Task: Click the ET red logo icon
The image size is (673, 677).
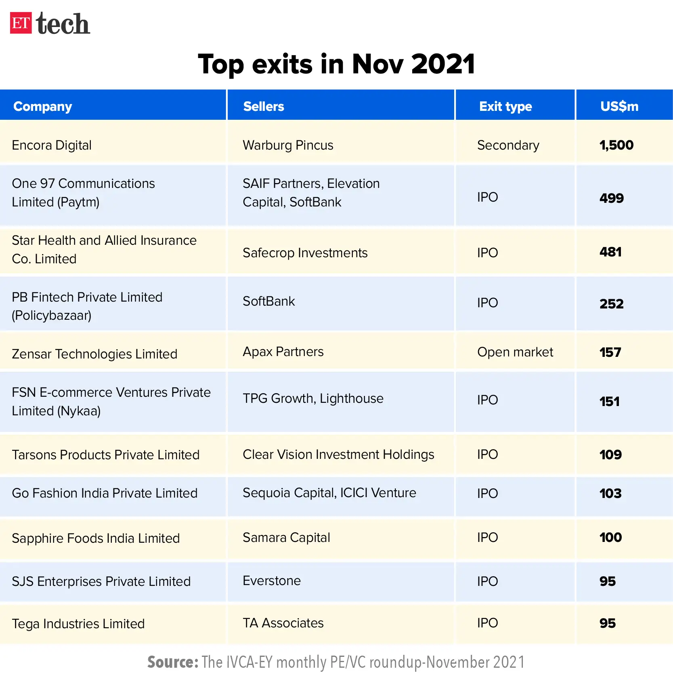Action: pyautogui.click(x=21, y=23)
